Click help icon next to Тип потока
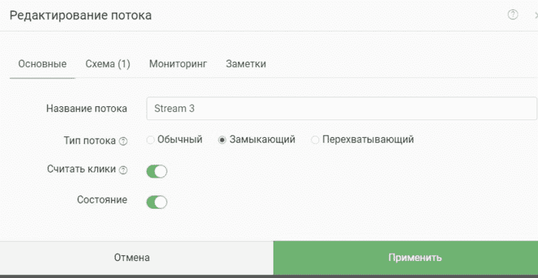The height and width of the screenshot is (278, 538). [123, 141]
